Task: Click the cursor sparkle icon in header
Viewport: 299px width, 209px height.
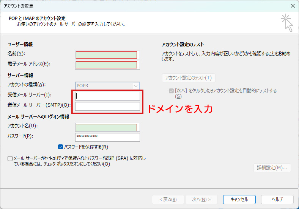Action: pos(287,23)
